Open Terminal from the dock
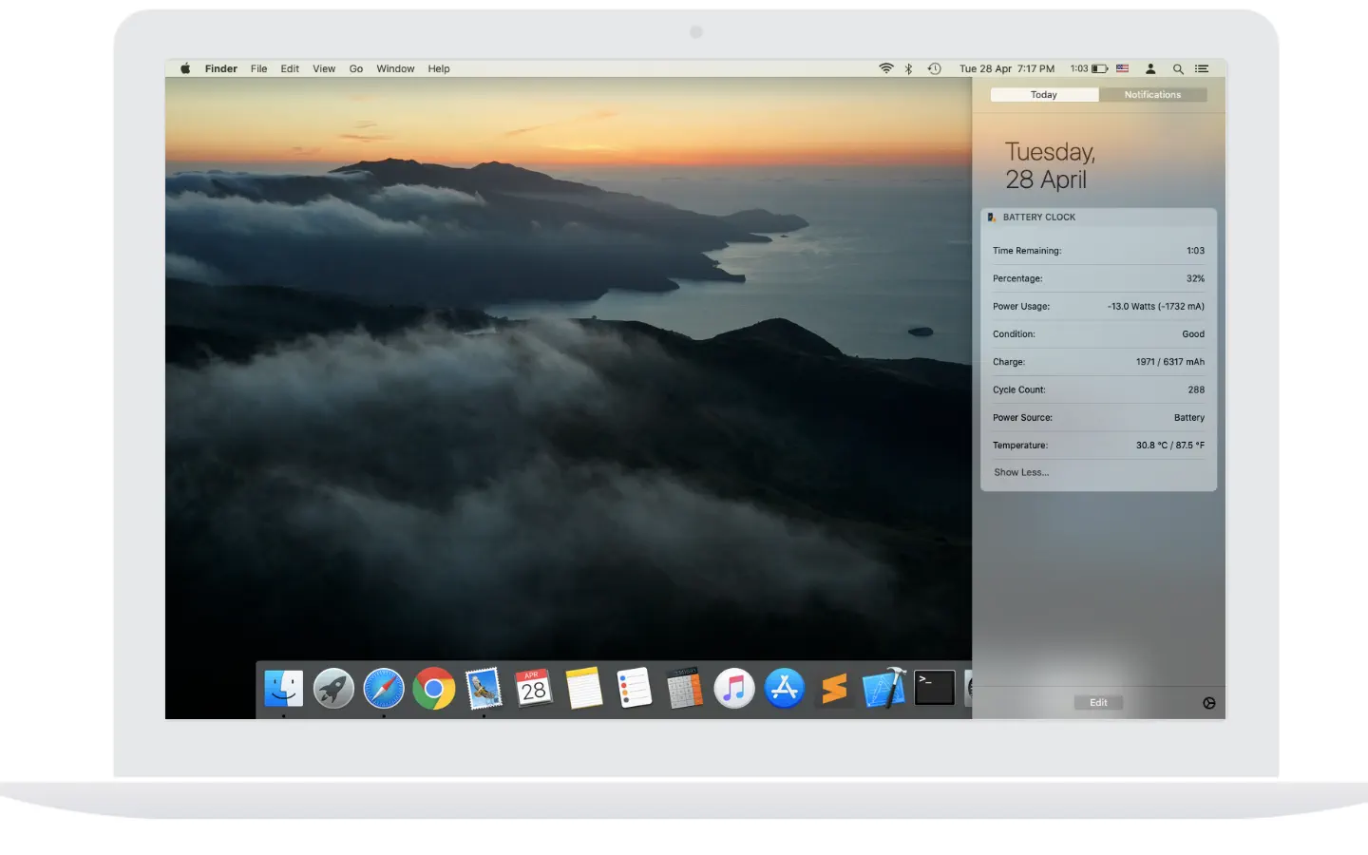This screenshot has width=1368, height=855. (935, 689)
